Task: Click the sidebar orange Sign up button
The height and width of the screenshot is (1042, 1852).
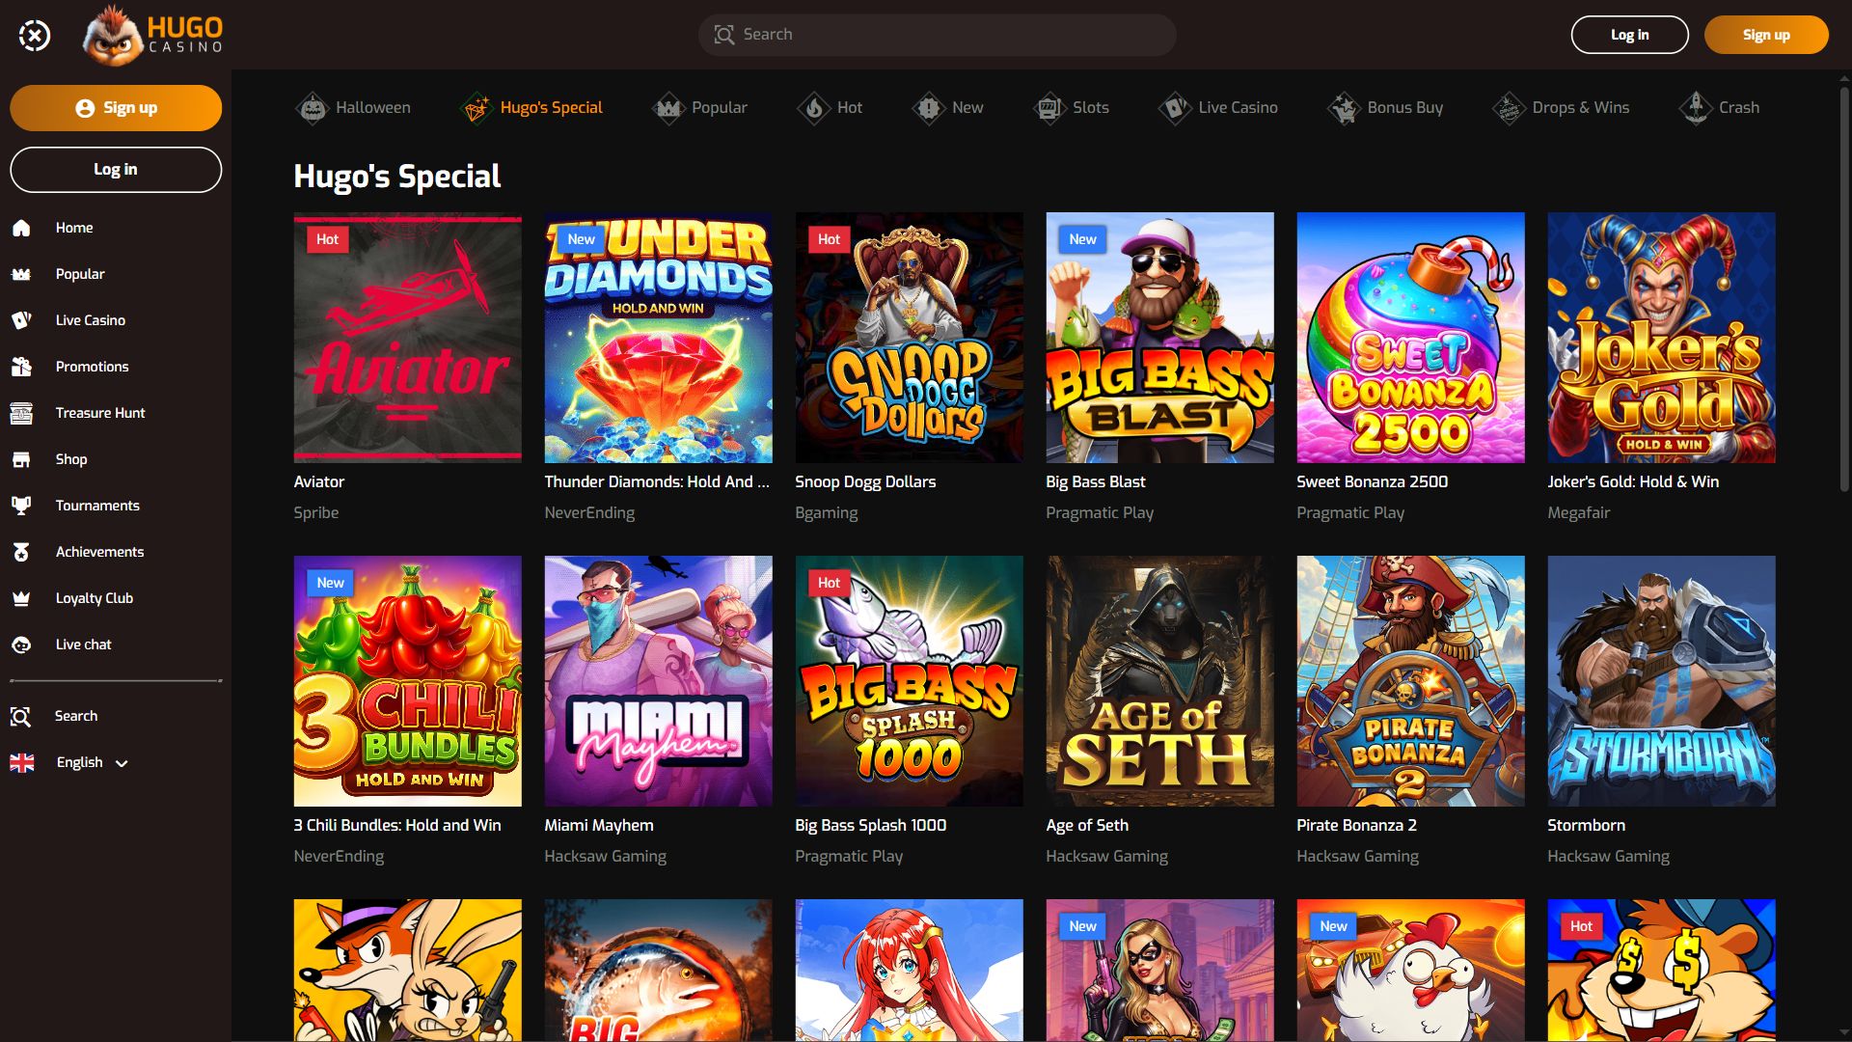Action: coord(116,108)
